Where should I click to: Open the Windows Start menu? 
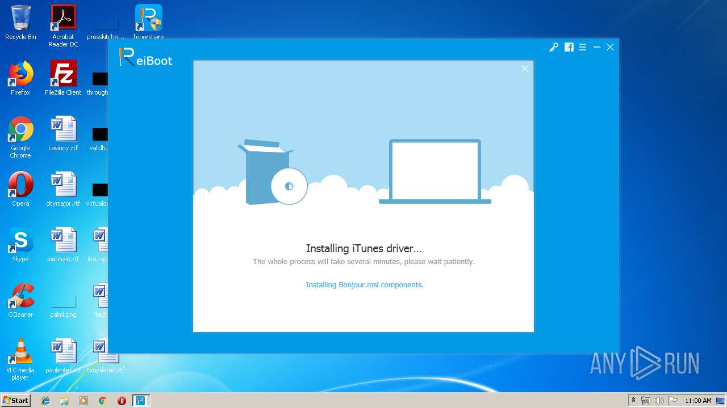point(15,400)
